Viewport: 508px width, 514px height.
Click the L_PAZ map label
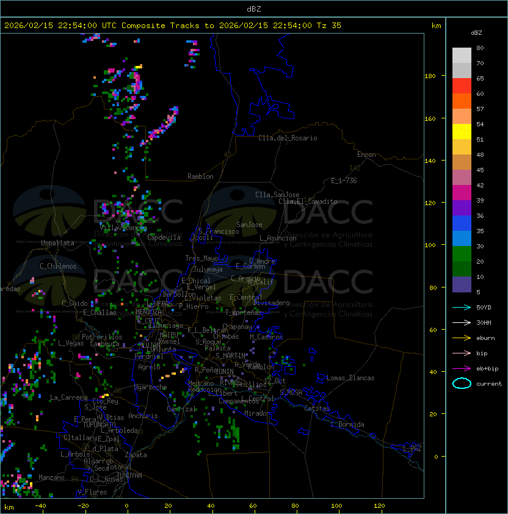[x=412, y=449]
